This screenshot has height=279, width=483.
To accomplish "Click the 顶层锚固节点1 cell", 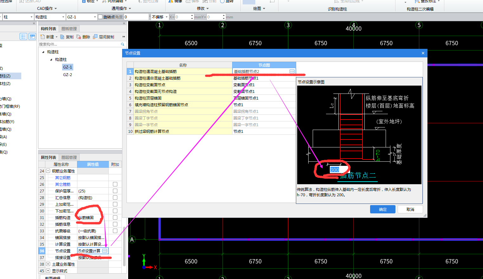I will pyautogui.click(x=264, y=98).
